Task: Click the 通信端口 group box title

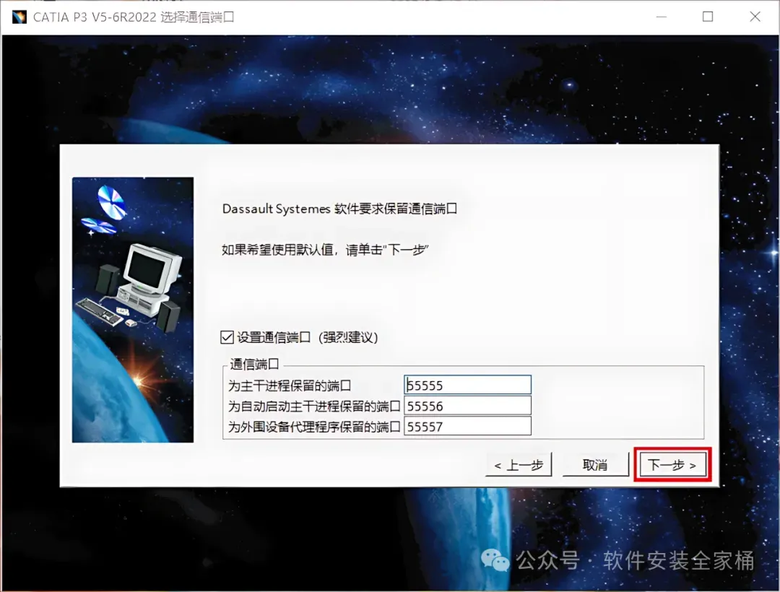Action: click(254, 365)
